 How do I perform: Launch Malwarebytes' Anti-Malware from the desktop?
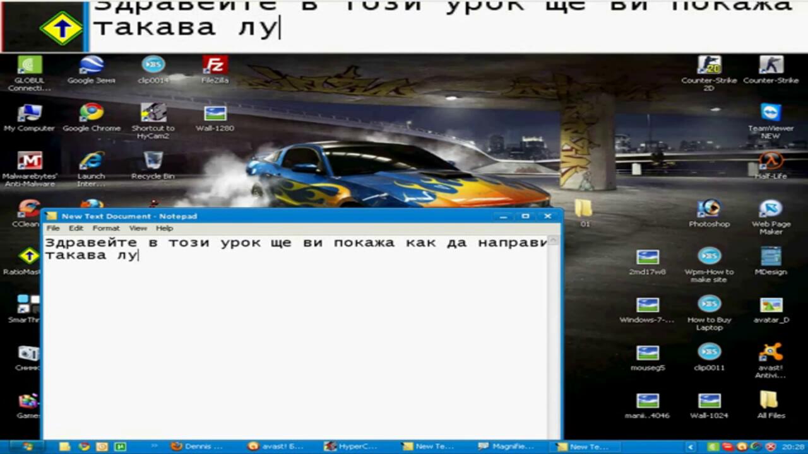29,161
